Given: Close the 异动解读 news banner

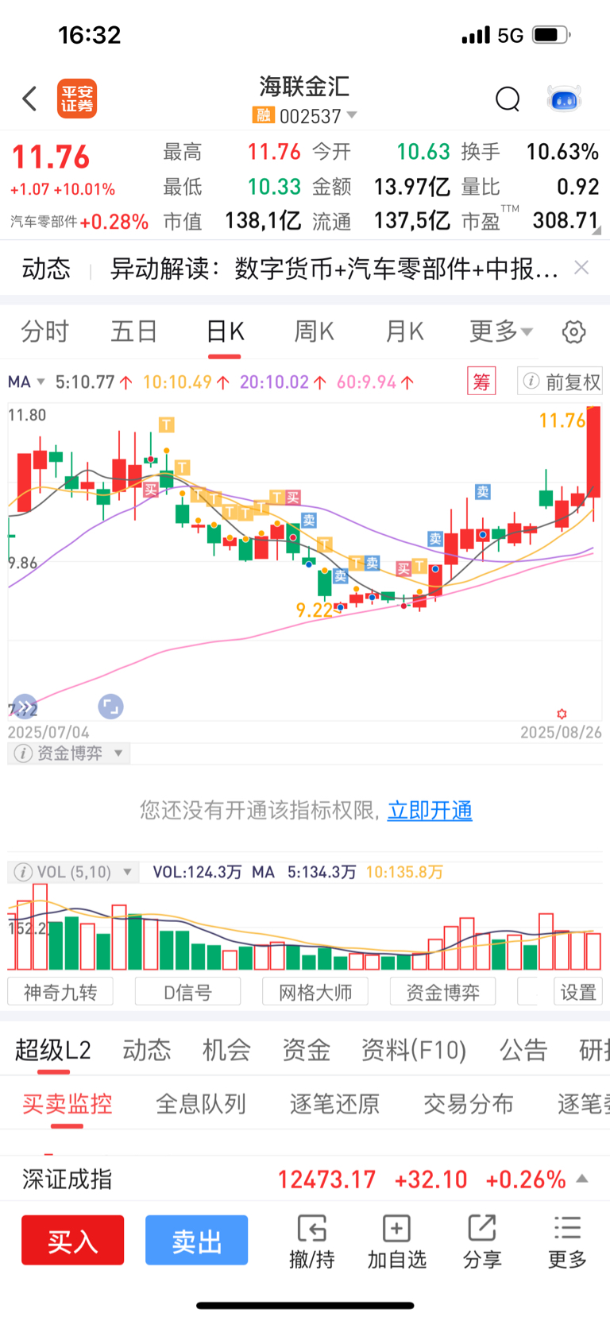Looking at the screenshot, I should coord(581,268).
